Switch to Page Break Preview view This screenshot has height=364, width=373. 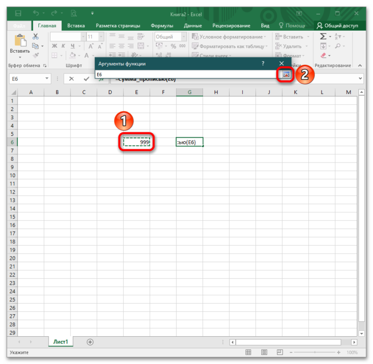click(x=280, y=352)
